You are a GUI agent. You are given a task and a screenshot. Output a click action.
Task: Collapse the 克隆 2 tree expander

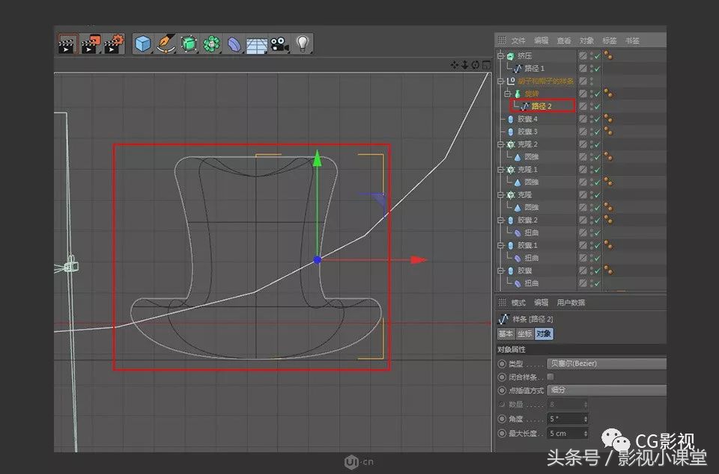500,144
